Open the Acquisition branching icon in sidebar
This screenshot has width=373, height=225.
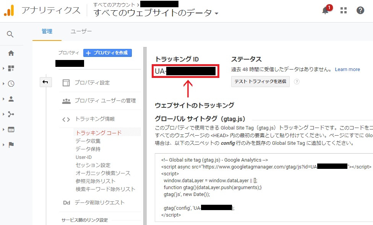tap(11, 114)
